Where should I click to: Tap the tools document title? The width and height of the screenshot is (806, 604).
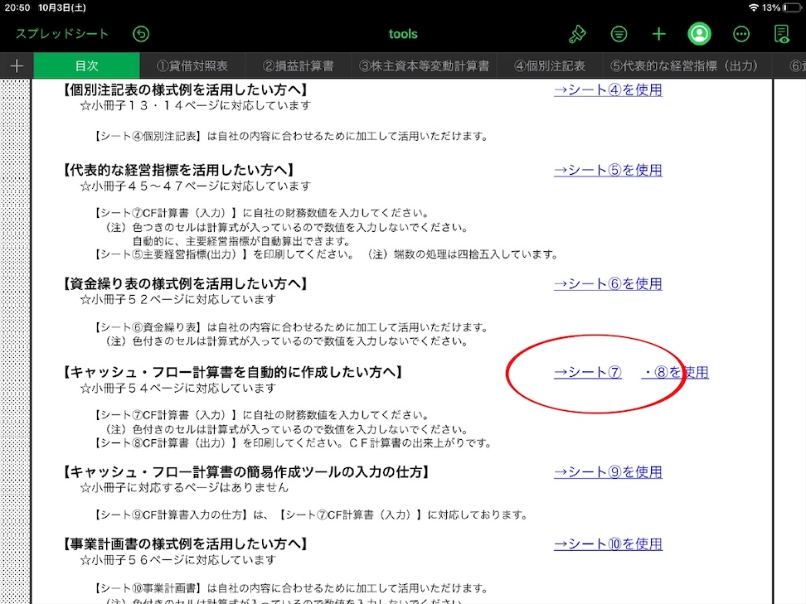click(403, 34)
